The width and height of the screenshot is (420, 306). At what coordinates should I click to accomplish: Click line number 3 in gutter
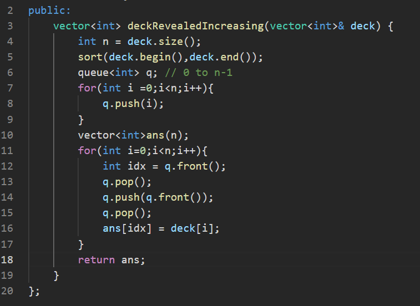10,26
